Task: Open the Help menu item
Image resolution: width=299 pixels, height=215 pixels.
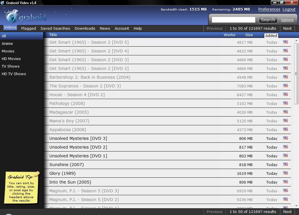Action: (138, 28)
